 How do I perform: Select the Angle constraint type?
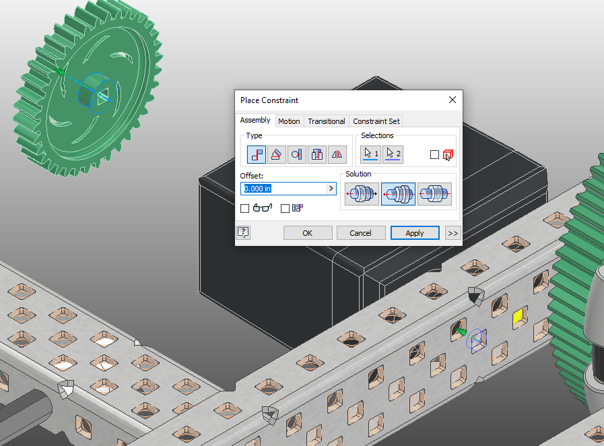click(276, 154)
